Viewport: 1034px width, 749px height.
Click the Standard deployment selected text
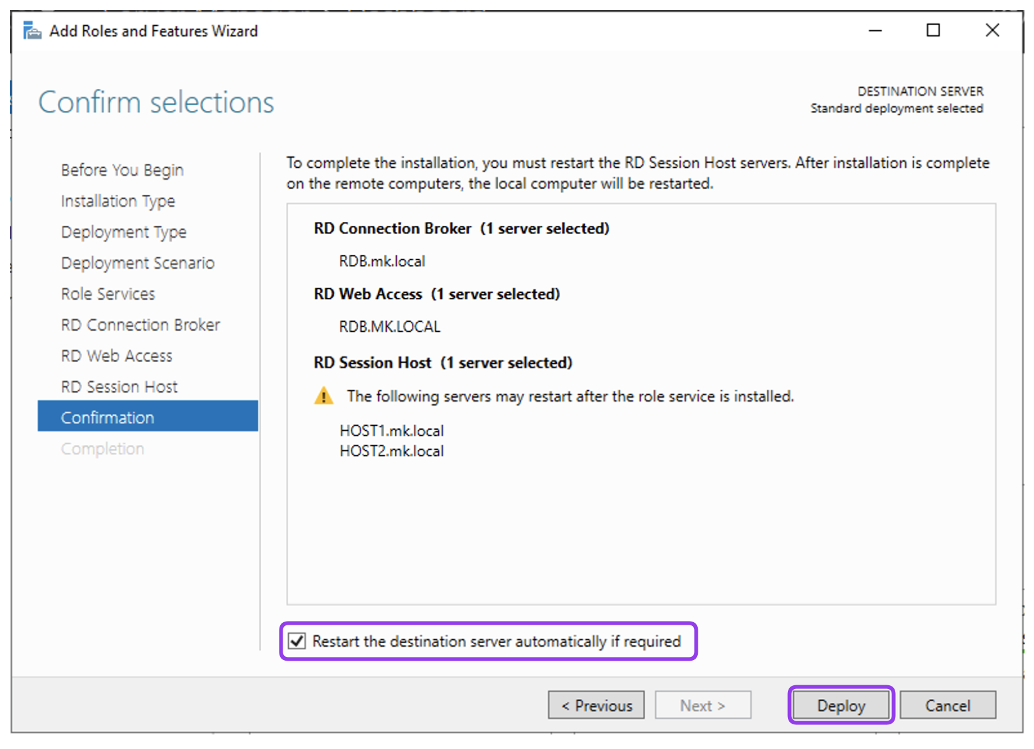click(x=896, y=109)
